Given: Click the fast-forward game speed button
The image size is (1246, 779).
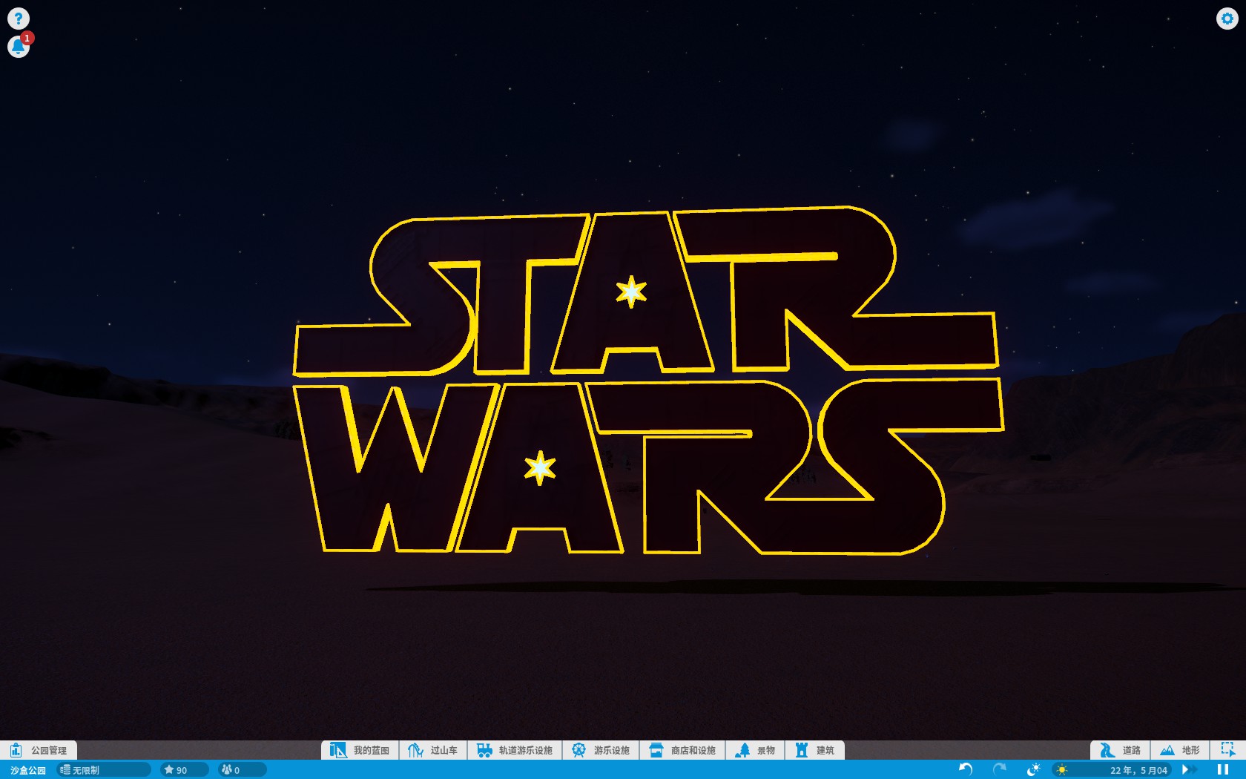Looking at the screenshot, I should (x=1189, y=769).
